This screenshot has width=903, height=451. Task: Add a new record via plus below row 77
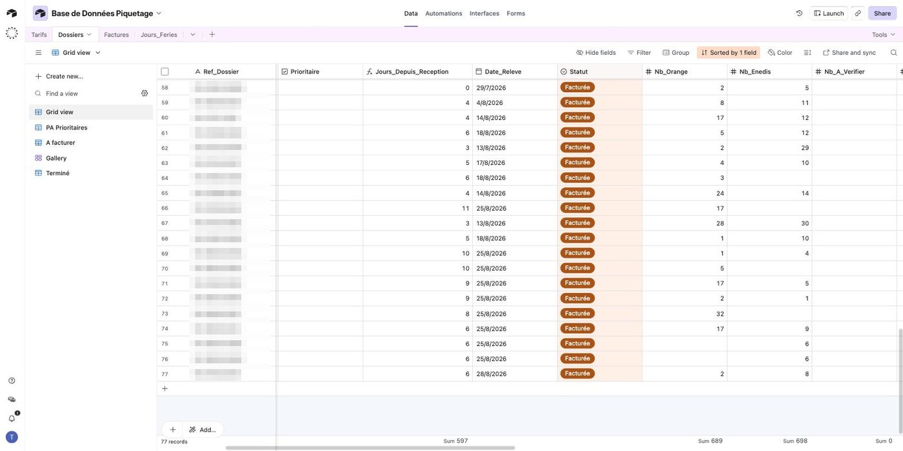pyautogui.click(x=165, y=389)
